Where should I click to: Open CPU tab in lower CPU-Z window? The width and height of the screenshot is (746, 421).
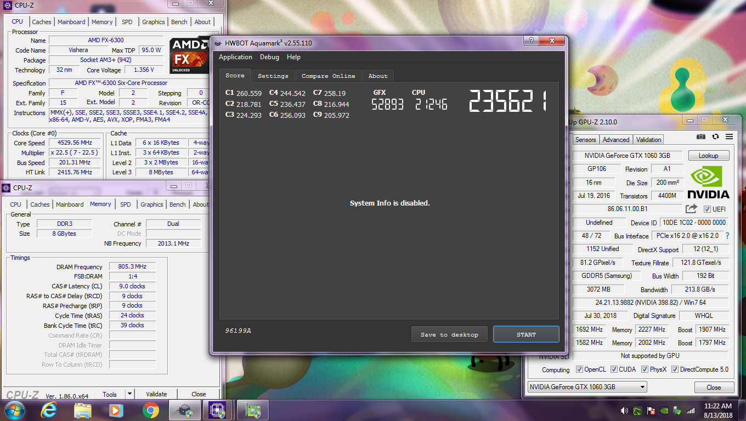[x=16, y=204]
